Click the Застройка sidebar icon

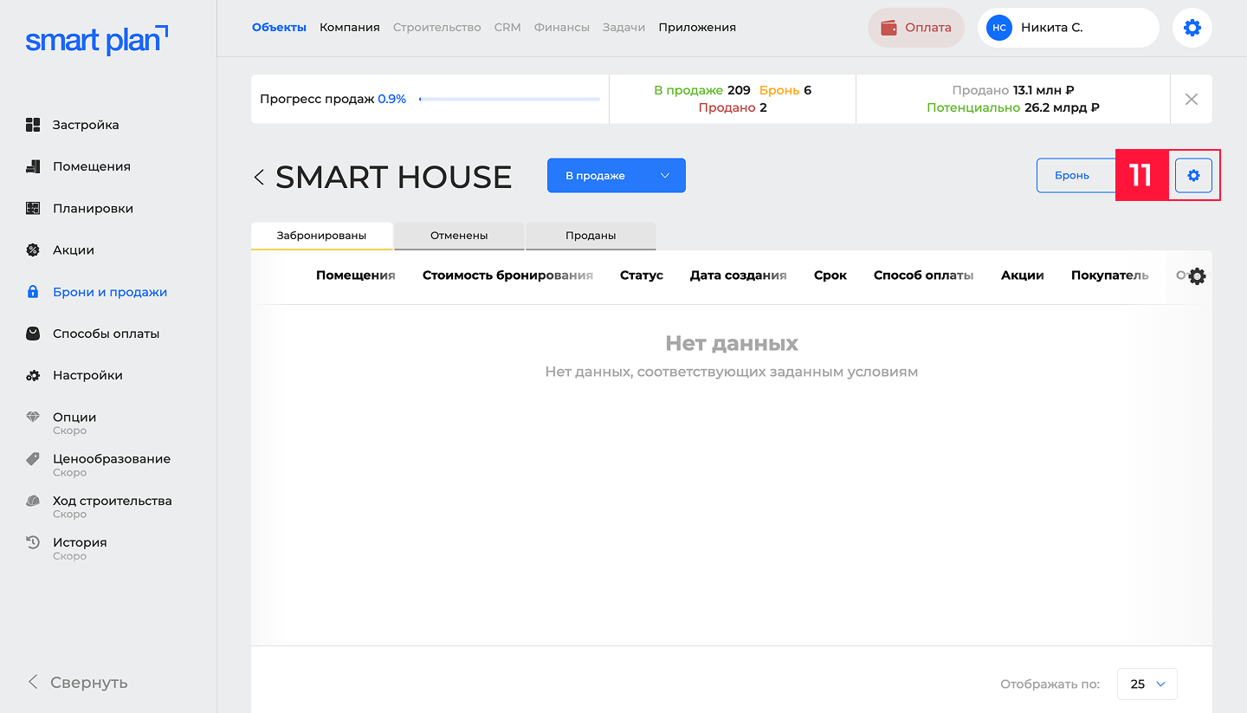33,125
